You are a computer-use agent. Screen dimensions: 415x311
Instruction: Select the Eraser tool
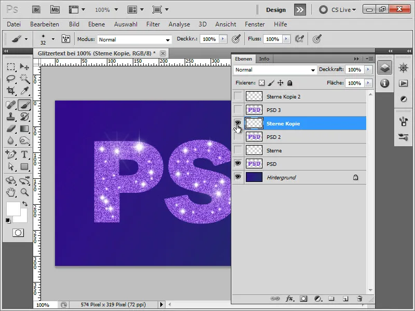tap(11, 129)
